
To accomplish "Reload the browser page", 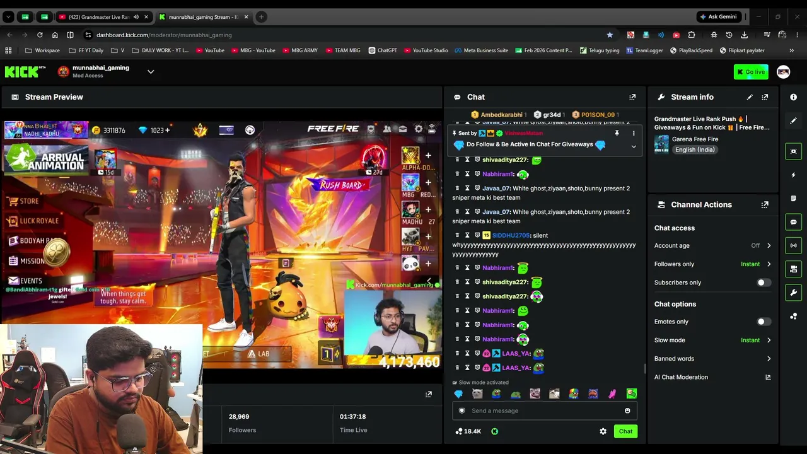I will tap(40, 35).
